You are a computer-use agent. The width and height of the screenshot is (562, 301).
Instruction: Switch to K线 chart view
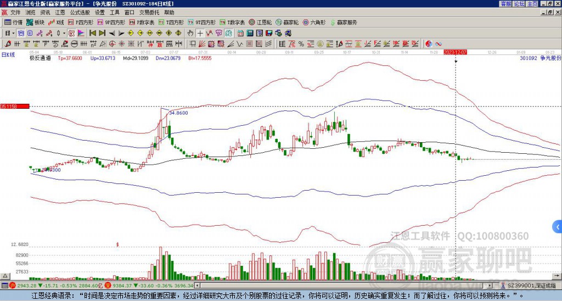coord(56,22)
